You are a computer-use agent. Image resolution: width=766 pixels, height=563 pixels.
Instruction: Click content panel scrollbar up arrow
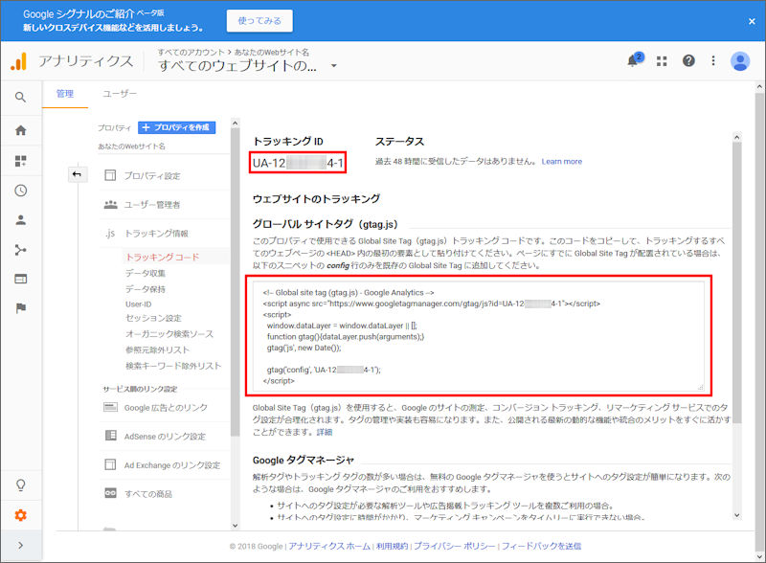click(736, 137)
